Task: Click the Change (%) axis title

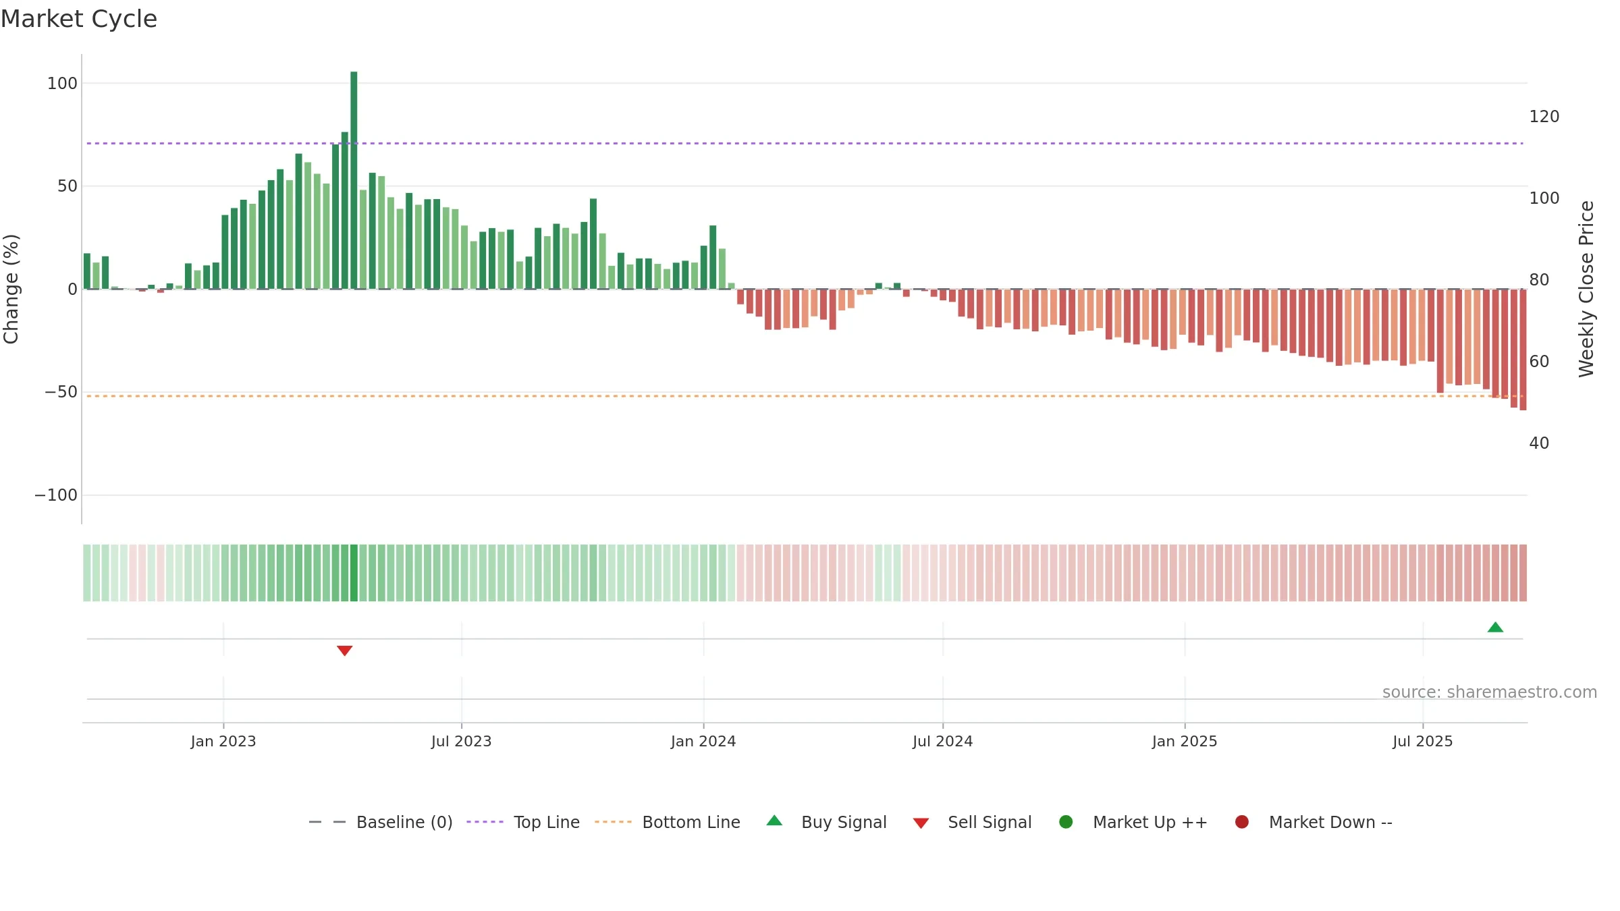Action: (x=11, y=289)
